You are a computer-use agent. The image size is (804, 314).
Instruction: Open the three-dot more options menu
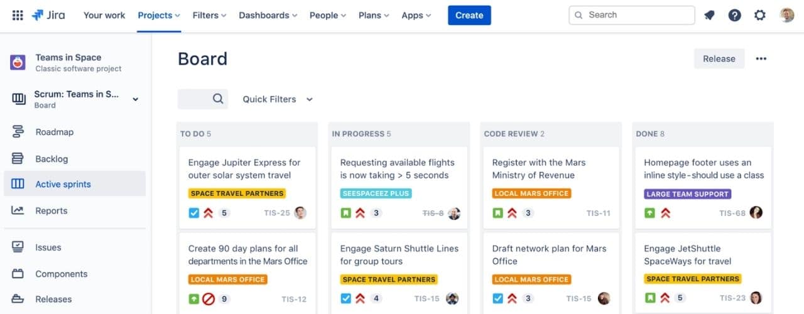(x=761, y=59)
